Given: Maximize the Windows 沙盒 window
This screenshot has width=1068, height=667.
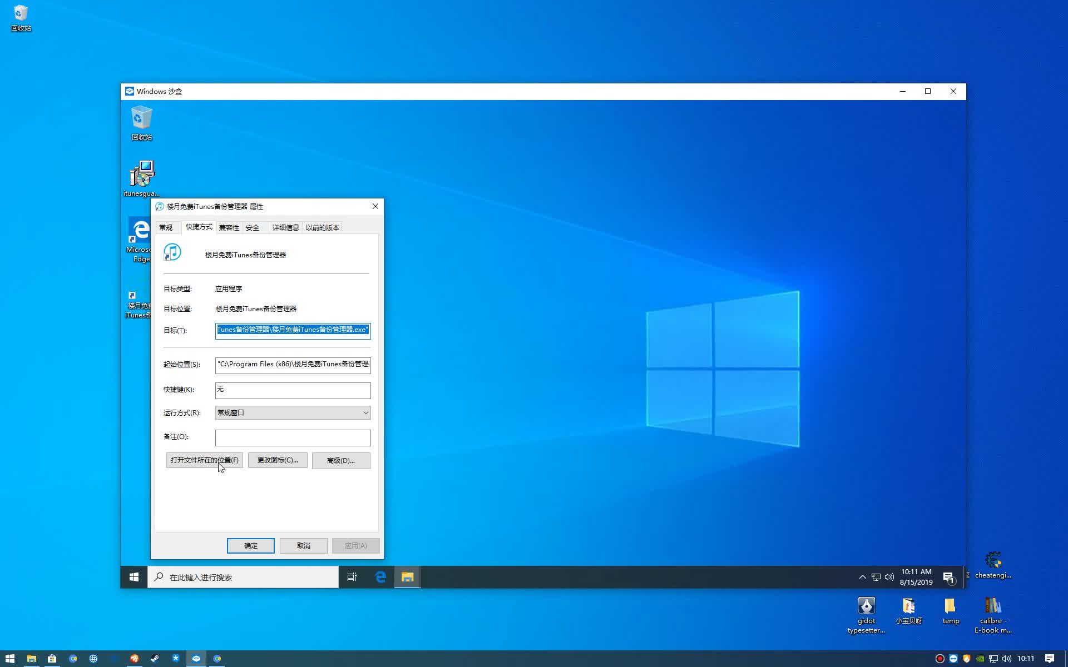Looking at the screenshot, I should tap(928, 91).
